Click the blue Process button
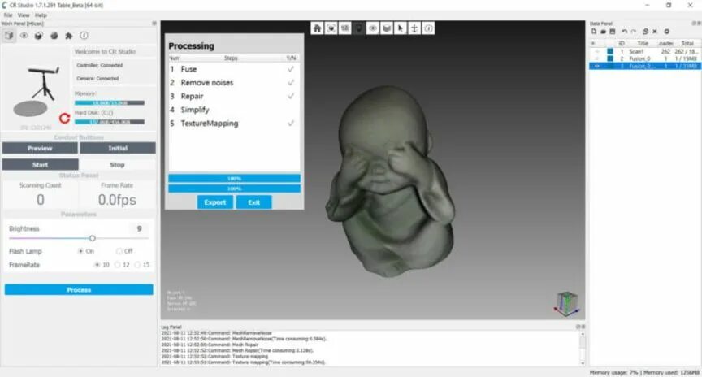Screen dimensions: 702x377 click(x=79, y=290)
